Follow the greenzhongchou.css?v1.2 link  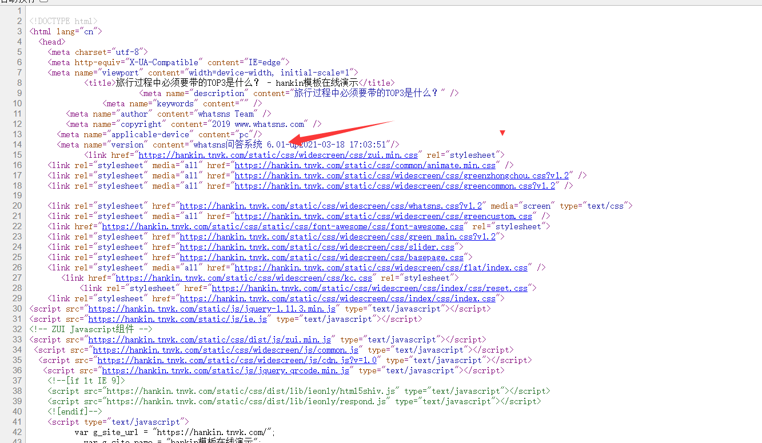401,175
